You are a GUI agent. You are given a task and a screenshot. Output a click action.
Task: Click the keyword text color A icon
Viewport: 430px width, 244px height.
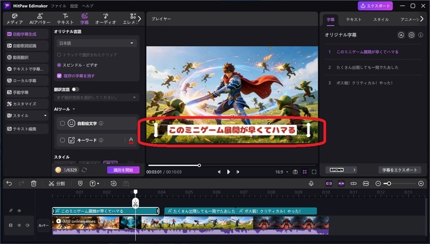point(131,140)
